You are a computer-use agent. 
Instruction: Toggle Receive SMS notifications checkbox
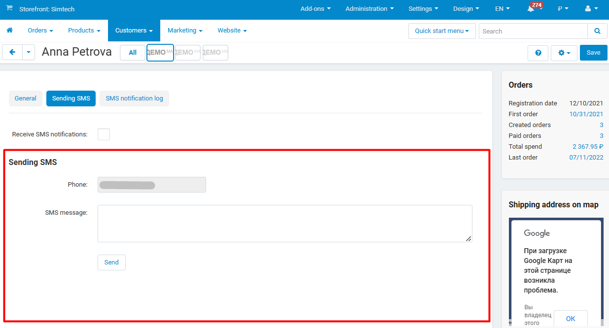coord(104,134)
